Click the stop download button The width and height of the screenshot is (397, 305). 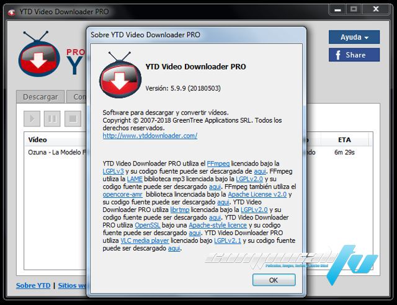click(73, 118)
